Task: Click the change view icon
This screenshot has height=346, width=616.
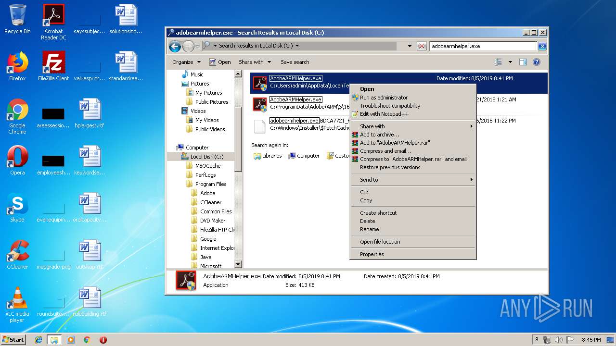Action: coord(499,62)
